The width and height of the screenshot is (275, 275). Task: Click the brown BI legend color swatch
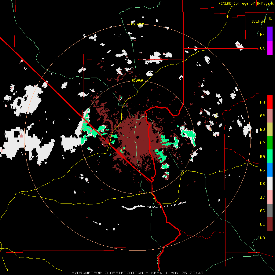[270, 224]
